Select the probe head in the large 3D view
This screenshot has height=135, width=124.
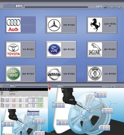(x=69, y=97)
